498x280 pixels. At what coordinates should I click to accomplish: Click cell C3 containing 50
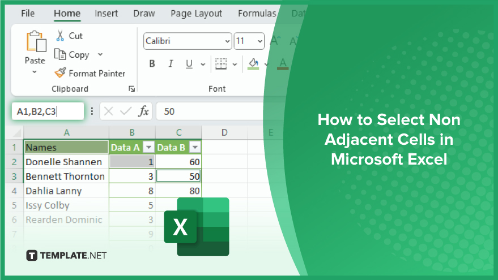[x=178, y=176]
